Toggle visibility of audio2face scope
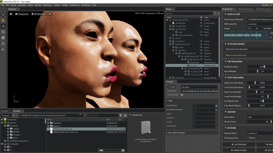 [x=201, y=41]
